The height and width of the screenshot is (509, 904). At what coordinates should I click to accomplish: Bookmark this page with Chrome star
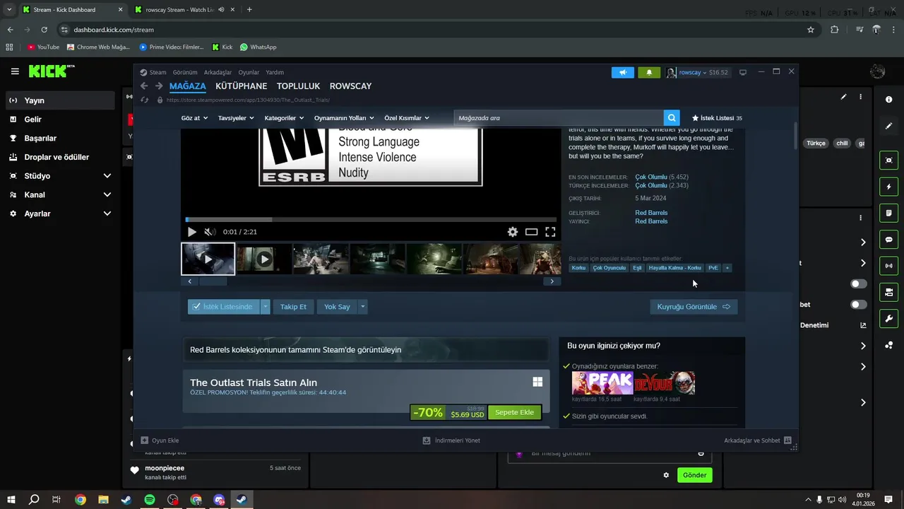pyautogui.click(x=811, y=30)
